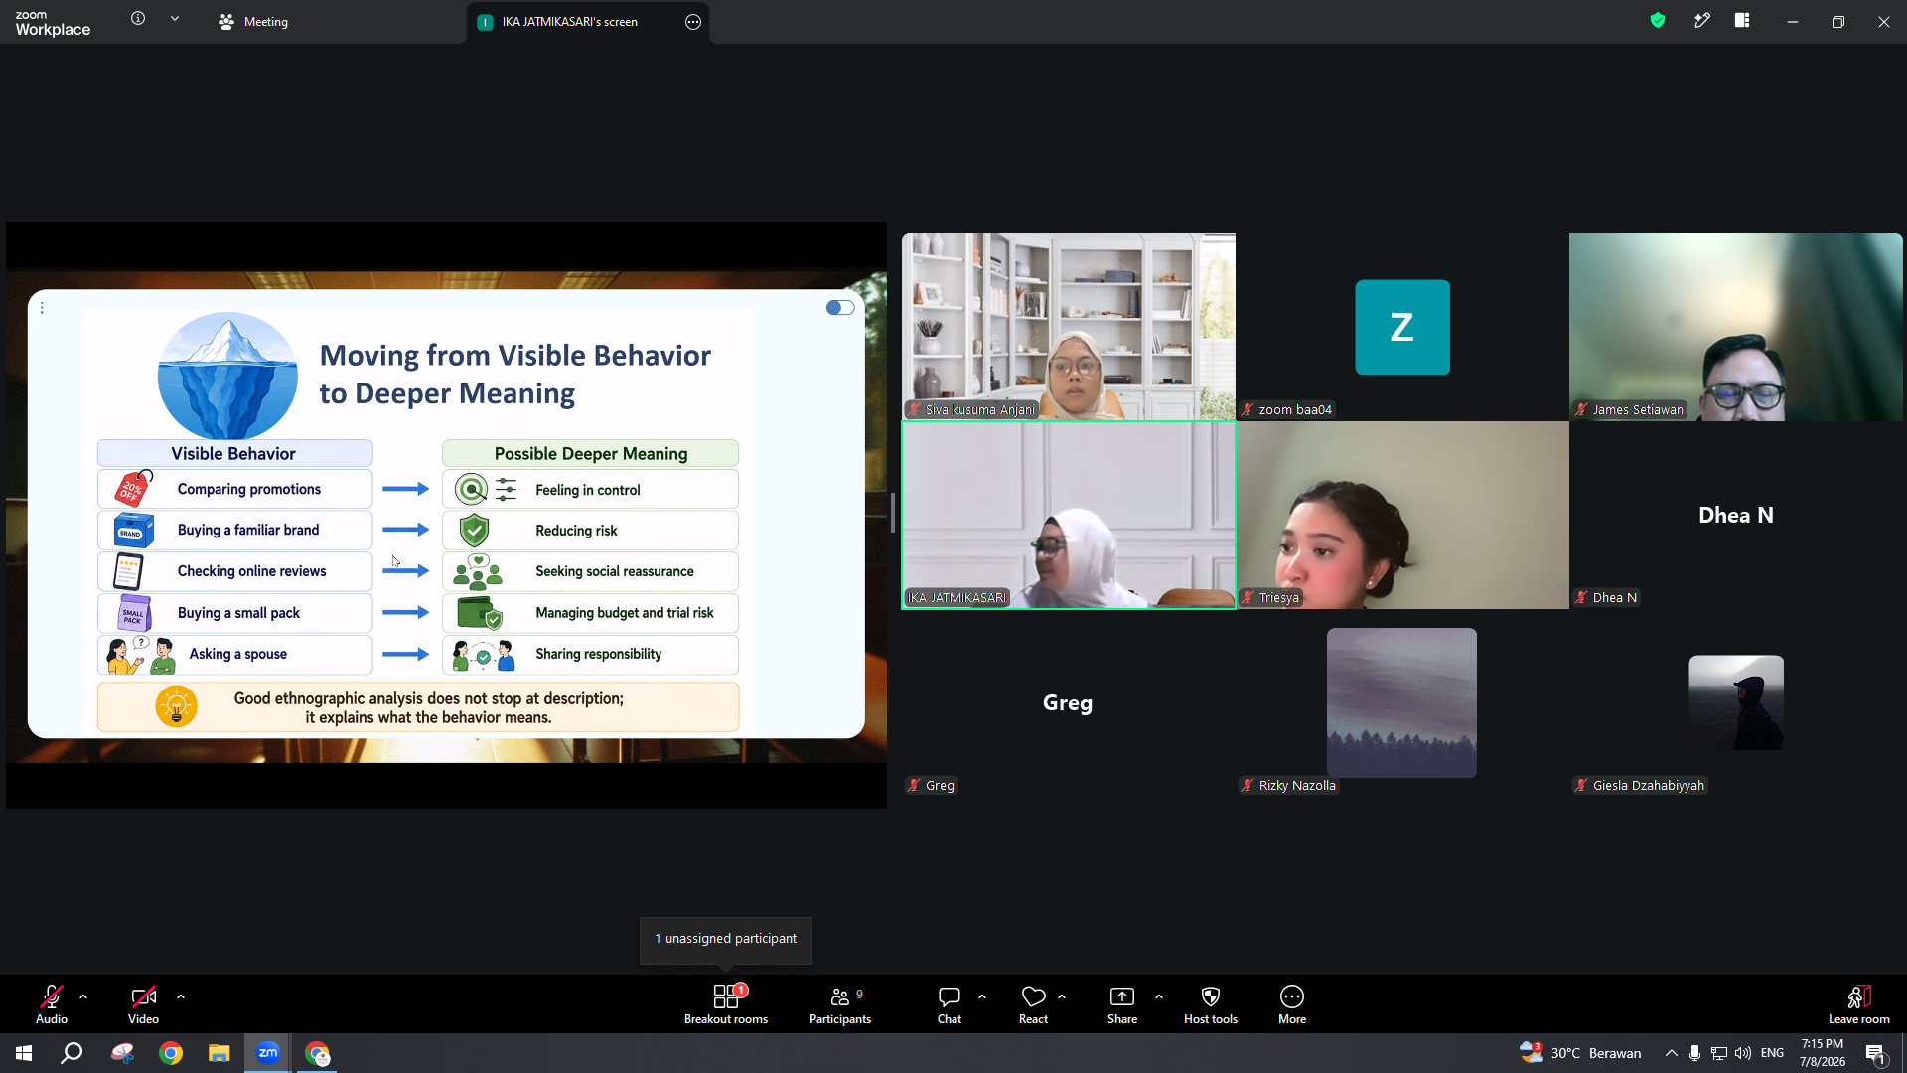Unmute the Audio microphone
Image resolution: width=1907 pixels, height=1073 pixels.
coord(52,1003)
